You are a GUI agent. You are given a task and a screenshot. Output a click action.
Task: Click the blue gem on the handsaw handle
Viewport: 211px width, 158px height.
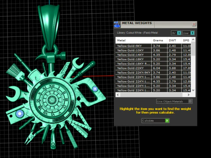point(95,89)
